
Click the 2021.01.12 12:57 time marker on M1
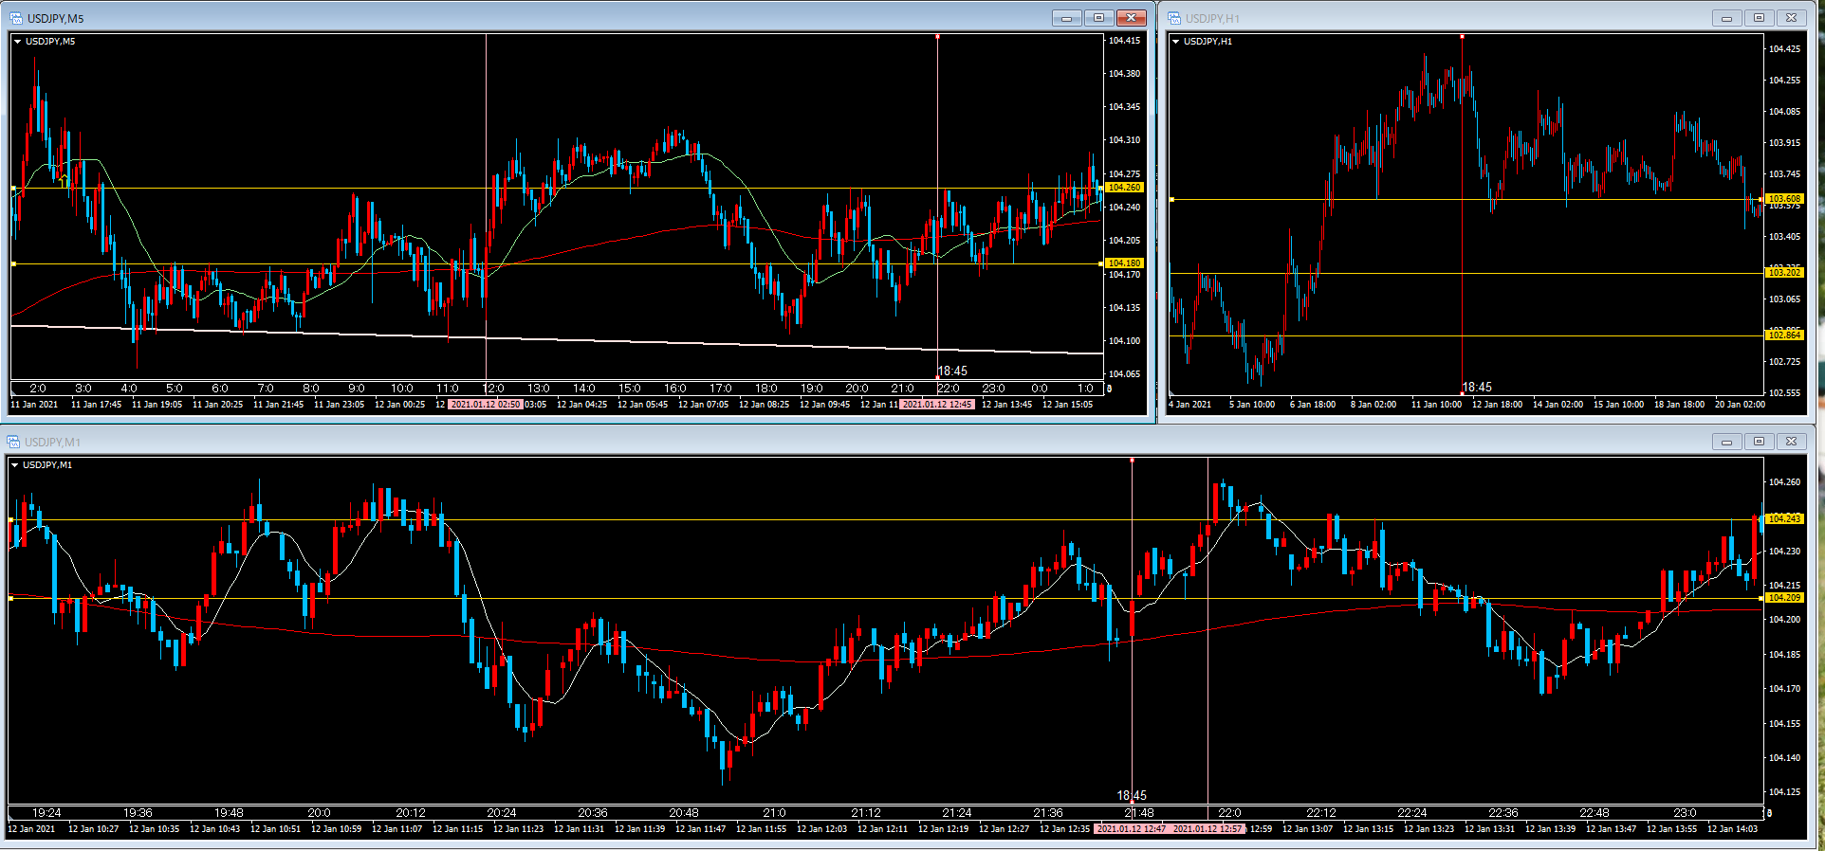pyautogui.click(x=1207, y=829)
